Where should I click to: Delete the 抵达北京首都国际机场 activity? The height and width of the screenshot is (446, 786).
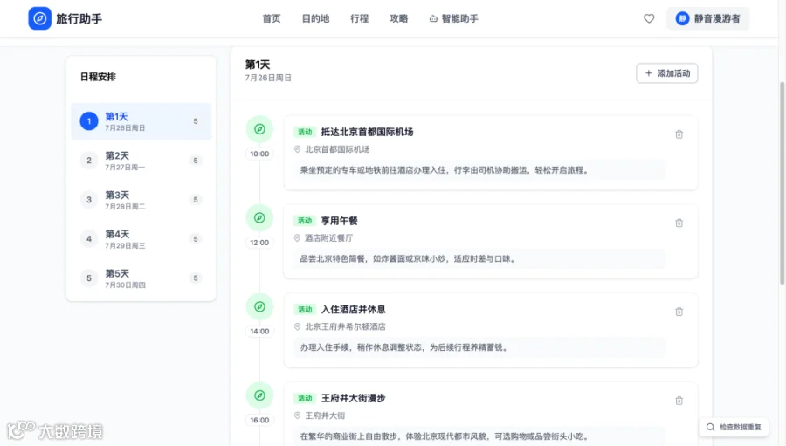tap(679, 134)
